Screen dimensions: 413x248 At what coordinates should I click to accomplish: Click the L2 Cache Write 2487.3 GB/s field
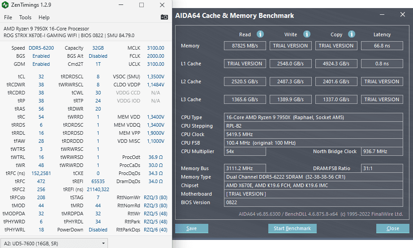pos(291,81)
